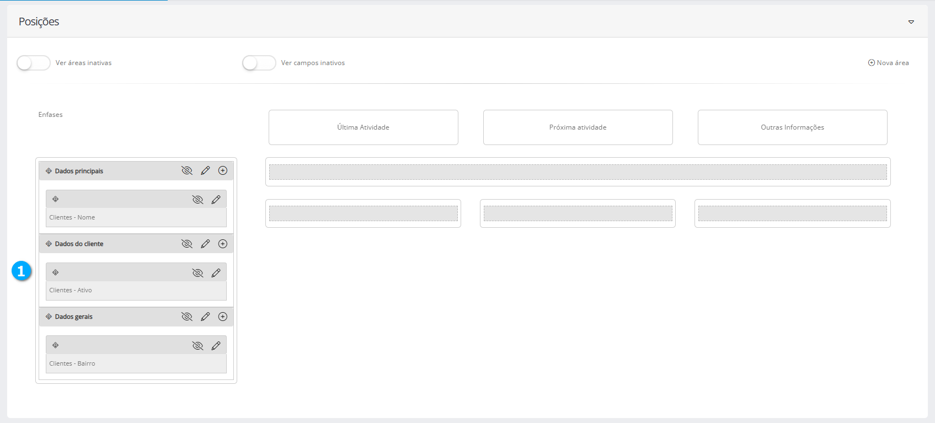Click the pencil icon for Clientes - Ativo
The height and width of the screenshot is (423, 935).
216,273
